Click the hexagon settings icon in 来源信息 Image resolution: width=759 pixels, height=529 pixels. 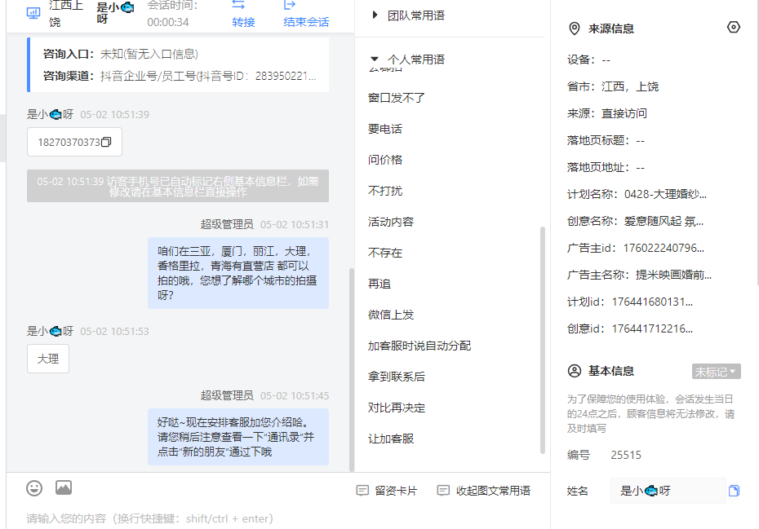pyautogui.click(x=734, y=27)
